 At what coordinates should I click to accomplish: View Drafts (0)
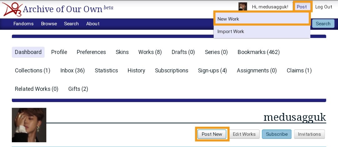click(183, 52)
